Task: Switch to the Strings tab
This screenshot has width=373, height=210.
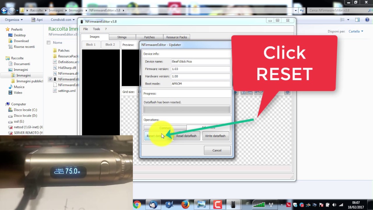Action: [x=122, y=37]
